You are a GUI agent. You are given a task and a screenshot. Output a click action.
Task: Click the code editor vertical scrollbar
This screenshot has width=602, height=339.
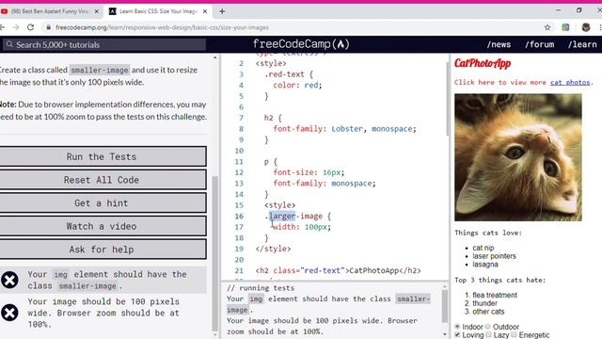[447, 98]
